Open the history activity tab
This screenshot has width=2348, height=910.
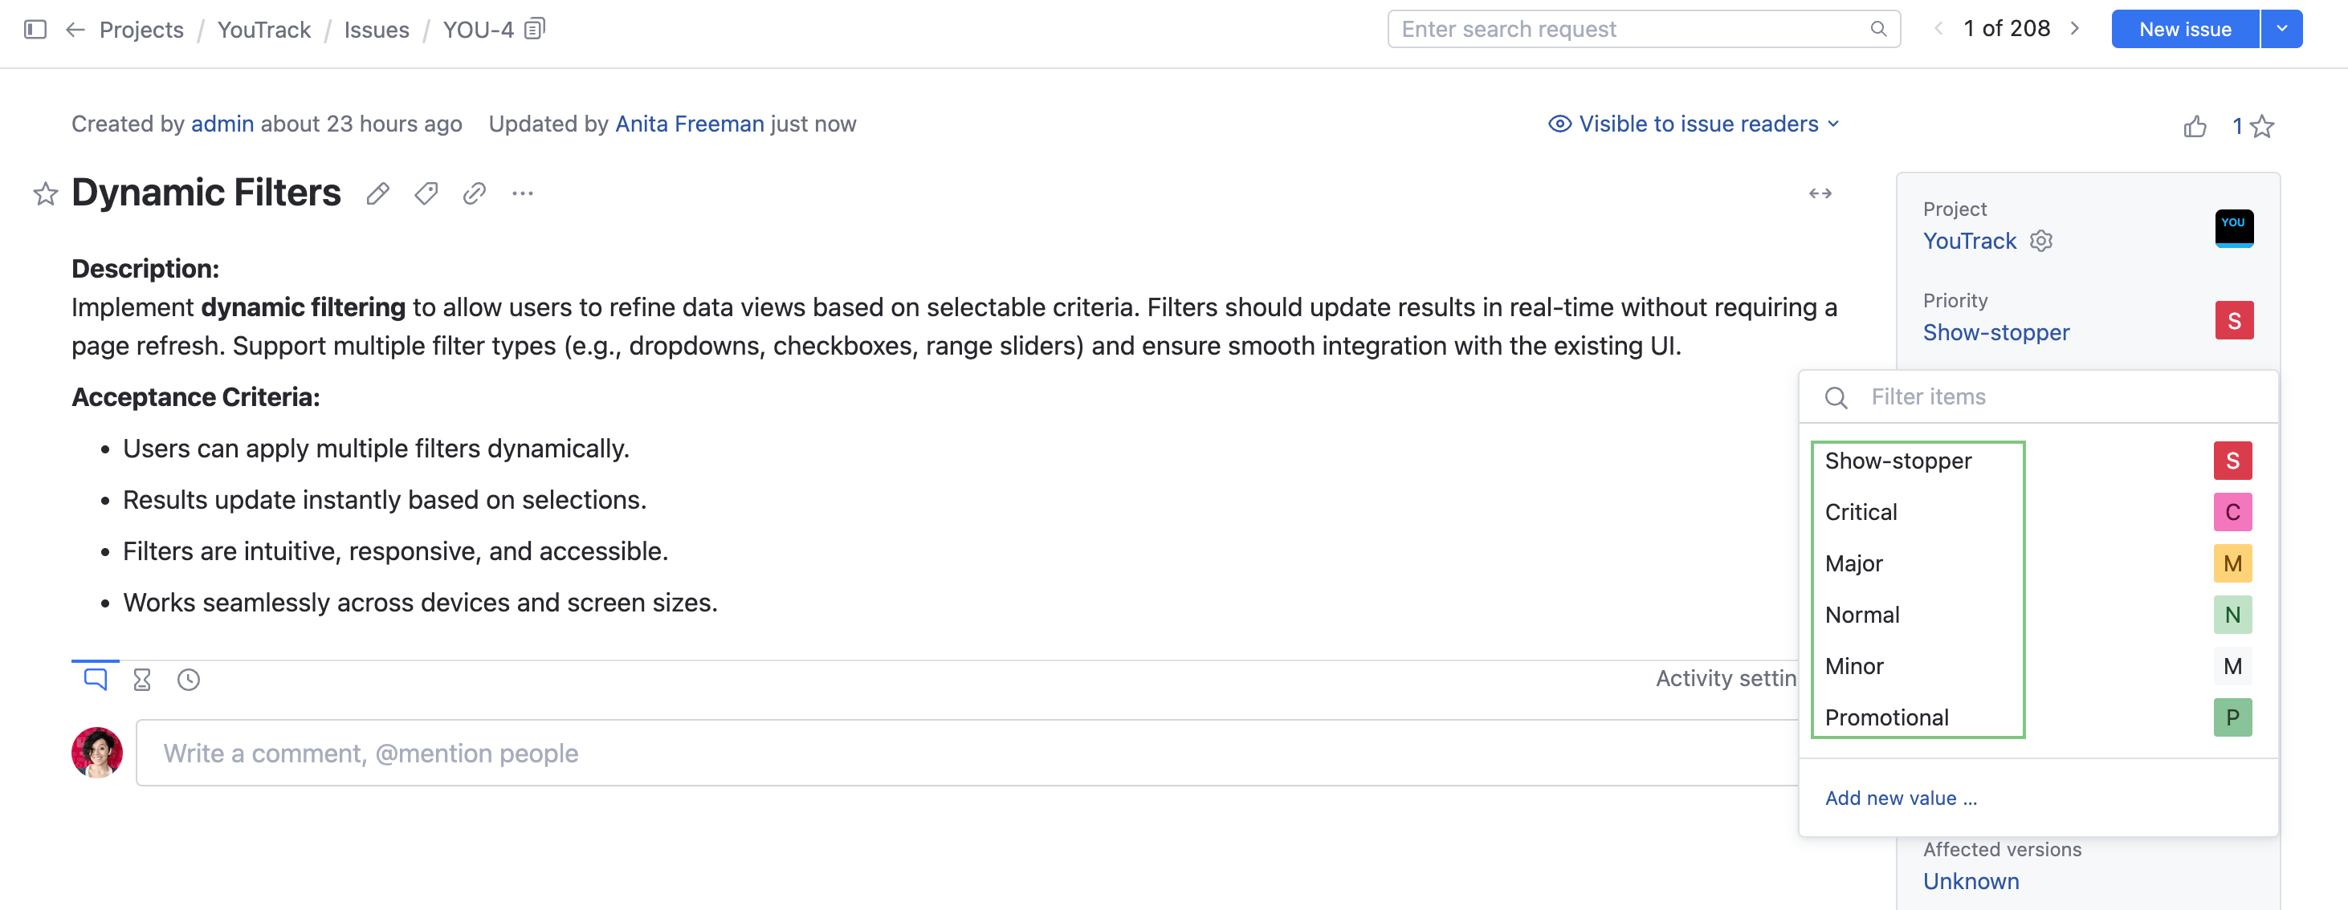click(x=188, y=679)
